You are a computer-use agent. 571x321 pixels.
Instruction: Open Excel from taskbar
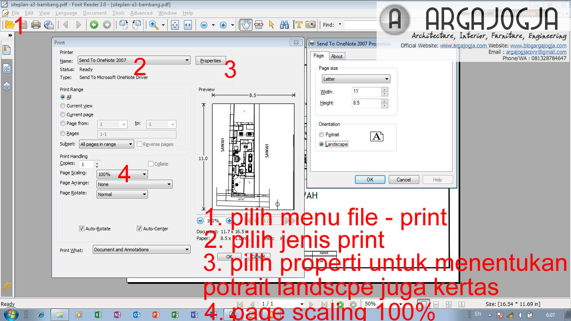(x=99, y=314)
